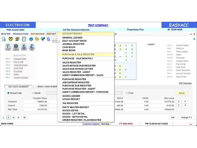Open the cube network module icon tile
The width and height of the screenshot is (197, 148).
click(16, 47)
